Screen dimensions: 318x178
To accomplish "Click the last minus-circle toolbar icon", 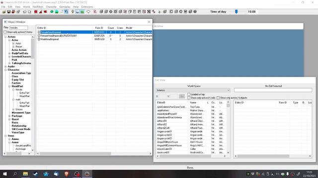I will click(x=195, y=12).
